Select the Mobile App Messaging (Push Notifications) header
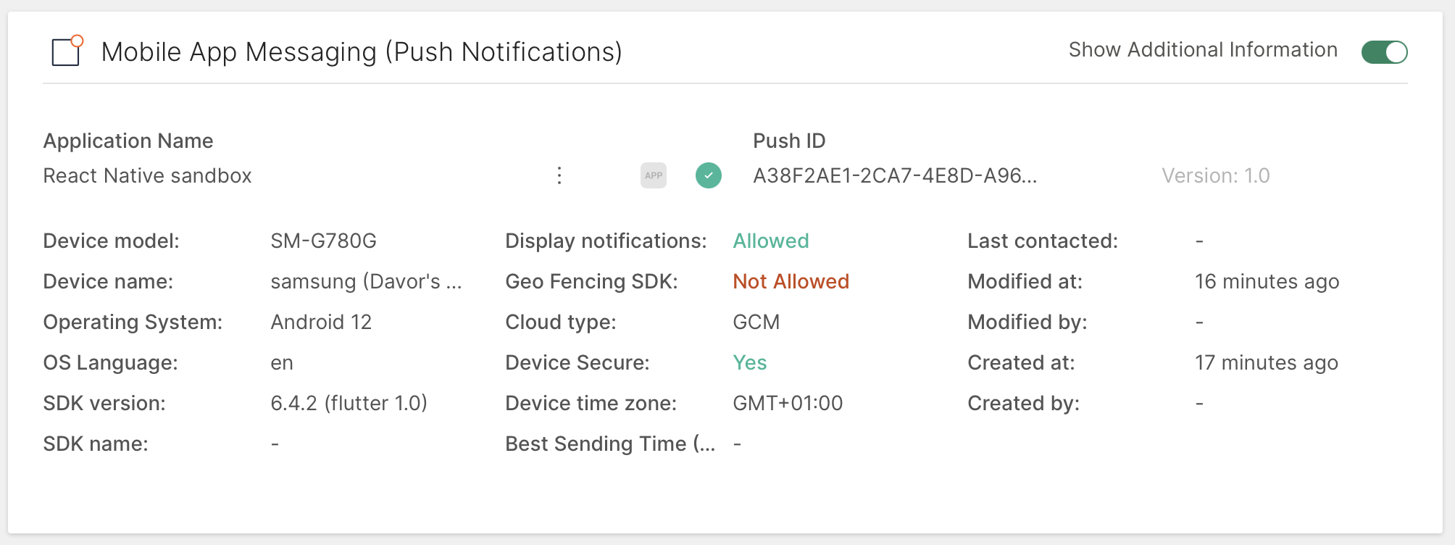The height and width of the screenshot is (545, 1455). click(362, 51)
